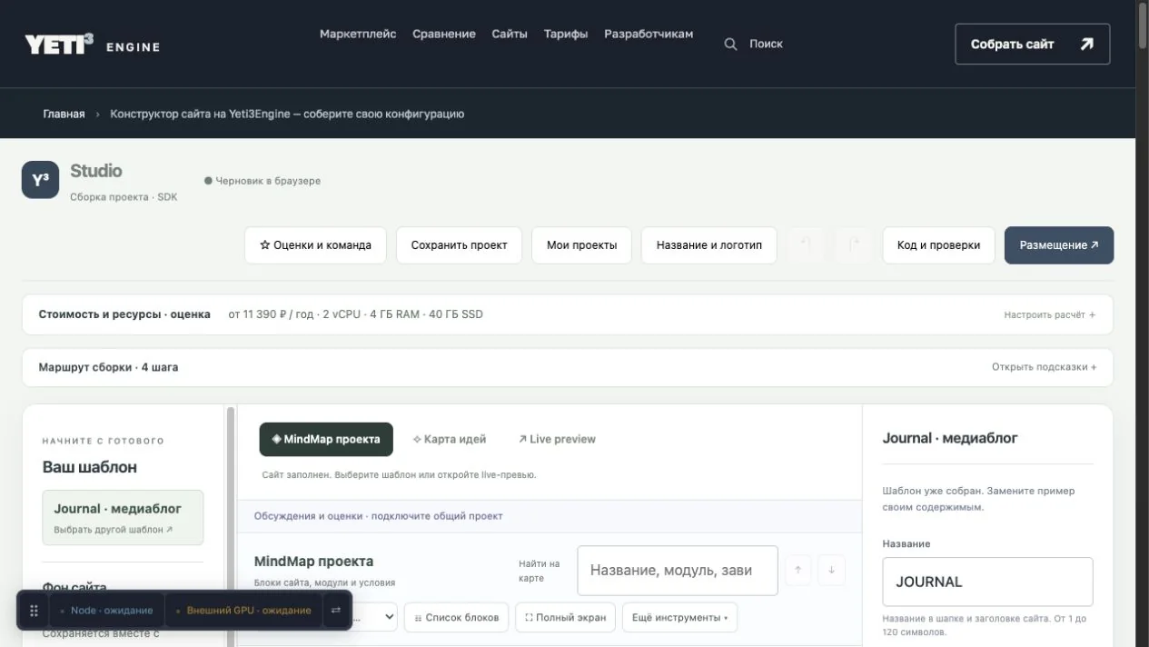1149x647 pixels.
Task: Click the left panel scrollbar
Action: (x=231, y=527)
